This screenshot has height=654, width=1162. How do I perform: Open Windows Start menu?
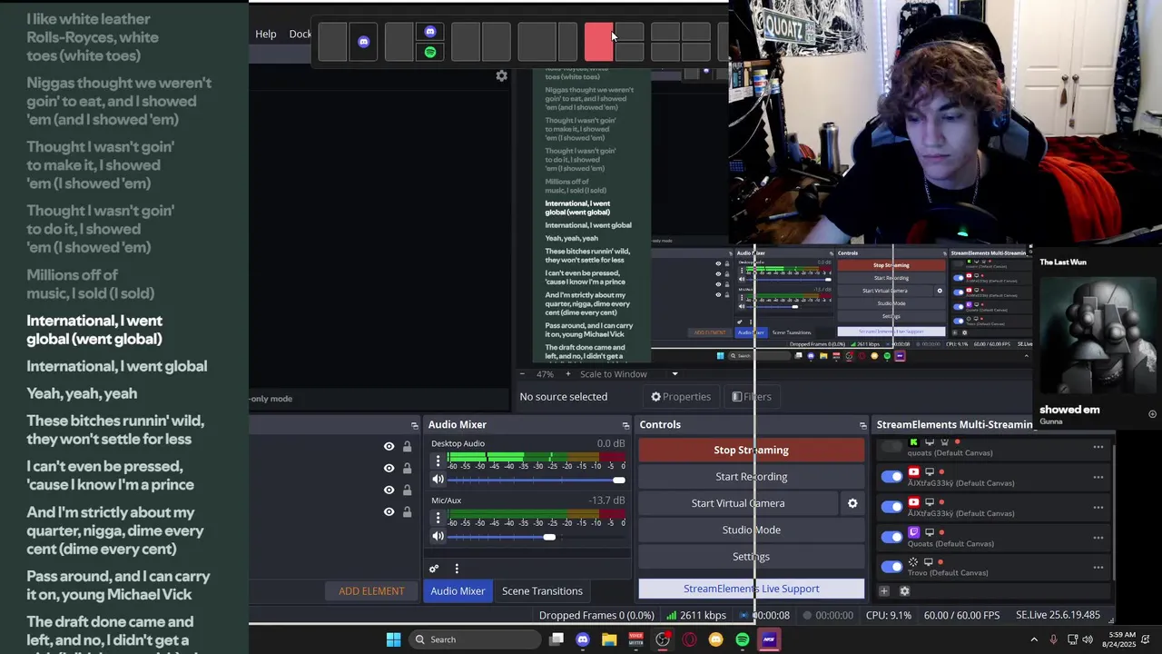pos(393,639)
